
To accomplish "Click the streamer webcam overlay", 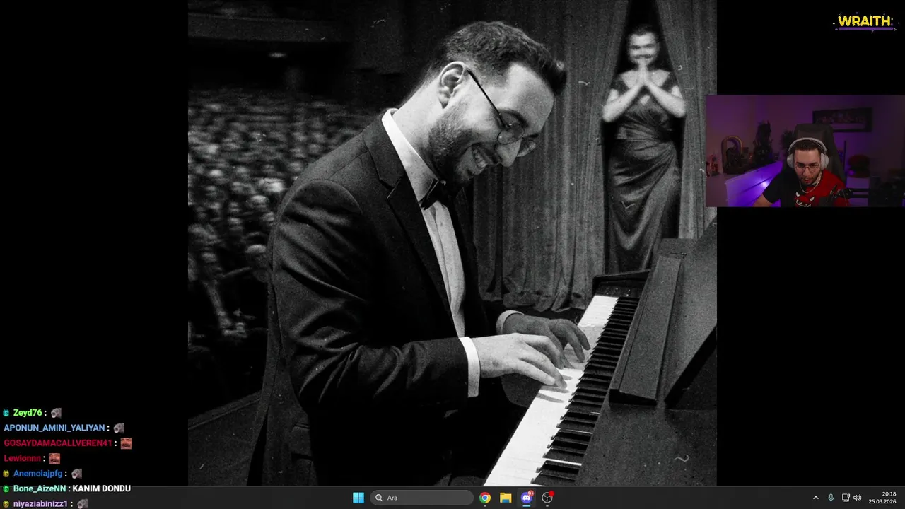I will [x=805, y=151].
